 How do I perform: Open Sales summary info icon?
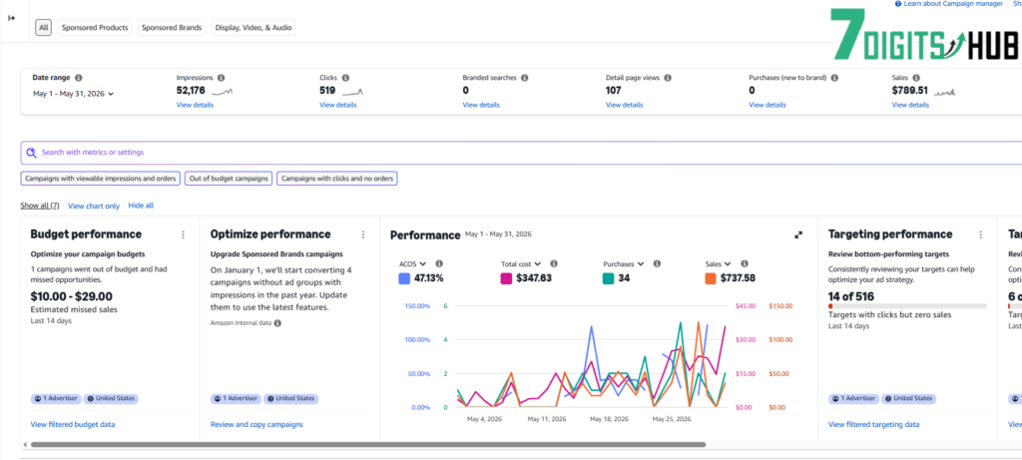tap(916, 78)
